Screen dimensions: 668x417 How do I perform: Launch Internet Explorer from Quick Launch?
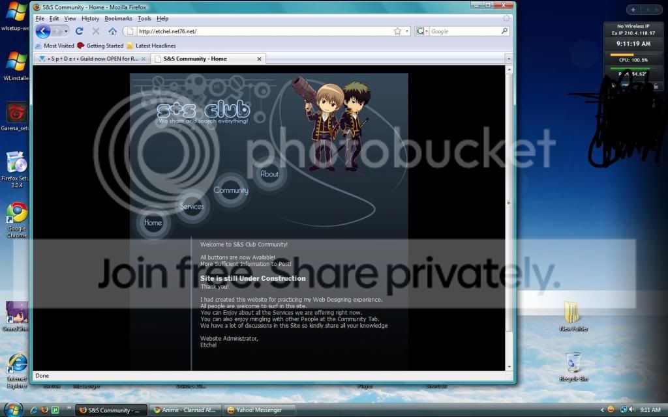tap(34, 410)
